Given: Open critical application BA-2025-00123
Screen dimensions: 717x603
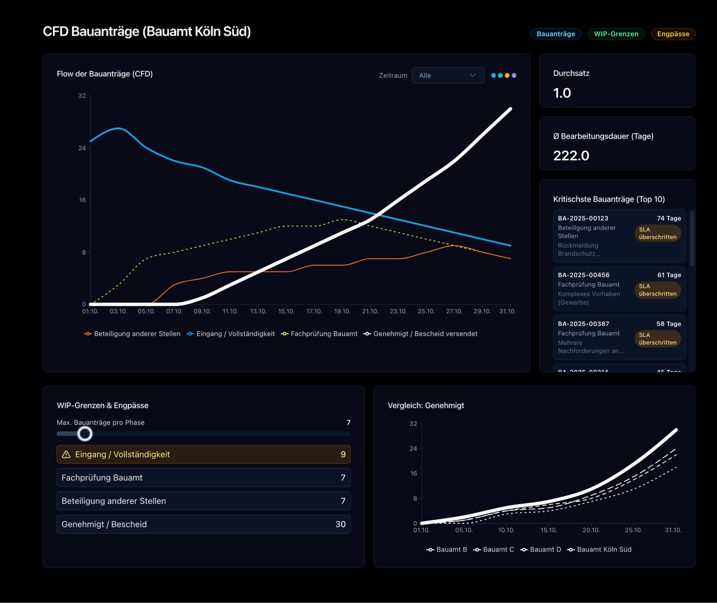Looking at the screenshot, I should click(619, 236).
